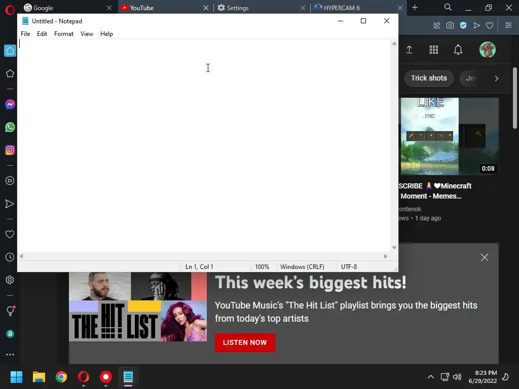The width and height of the screenshot is (519, 389).
Task: Open Minecraft Moment - Memes video title
Action: coord(435,191)
